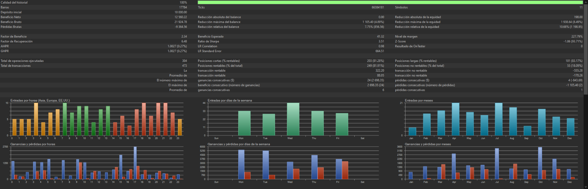
Task: Click the 'Entradas por horas (Asia, Europa, EE.UU.)' chart title
Action: (x=40, y=100)
